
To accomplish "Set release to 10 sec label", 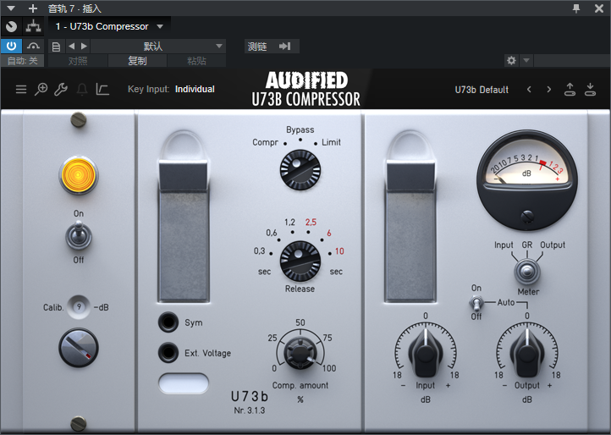I will 339,251.
